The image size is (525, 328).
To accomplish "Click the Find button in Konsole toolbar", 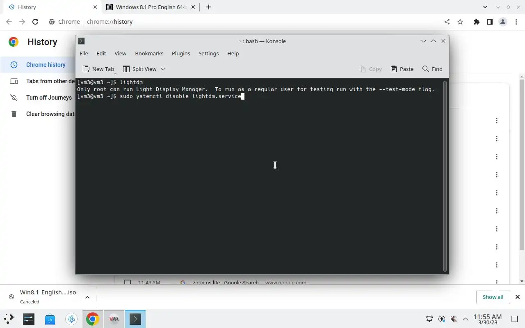I will [x=432, y=69].
